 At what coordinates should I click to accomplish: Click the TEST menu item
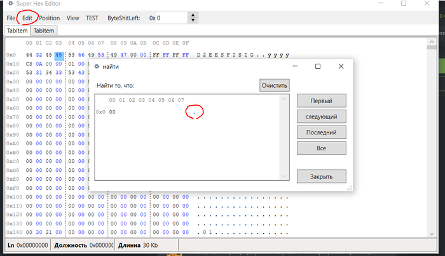tap(92, 18)
